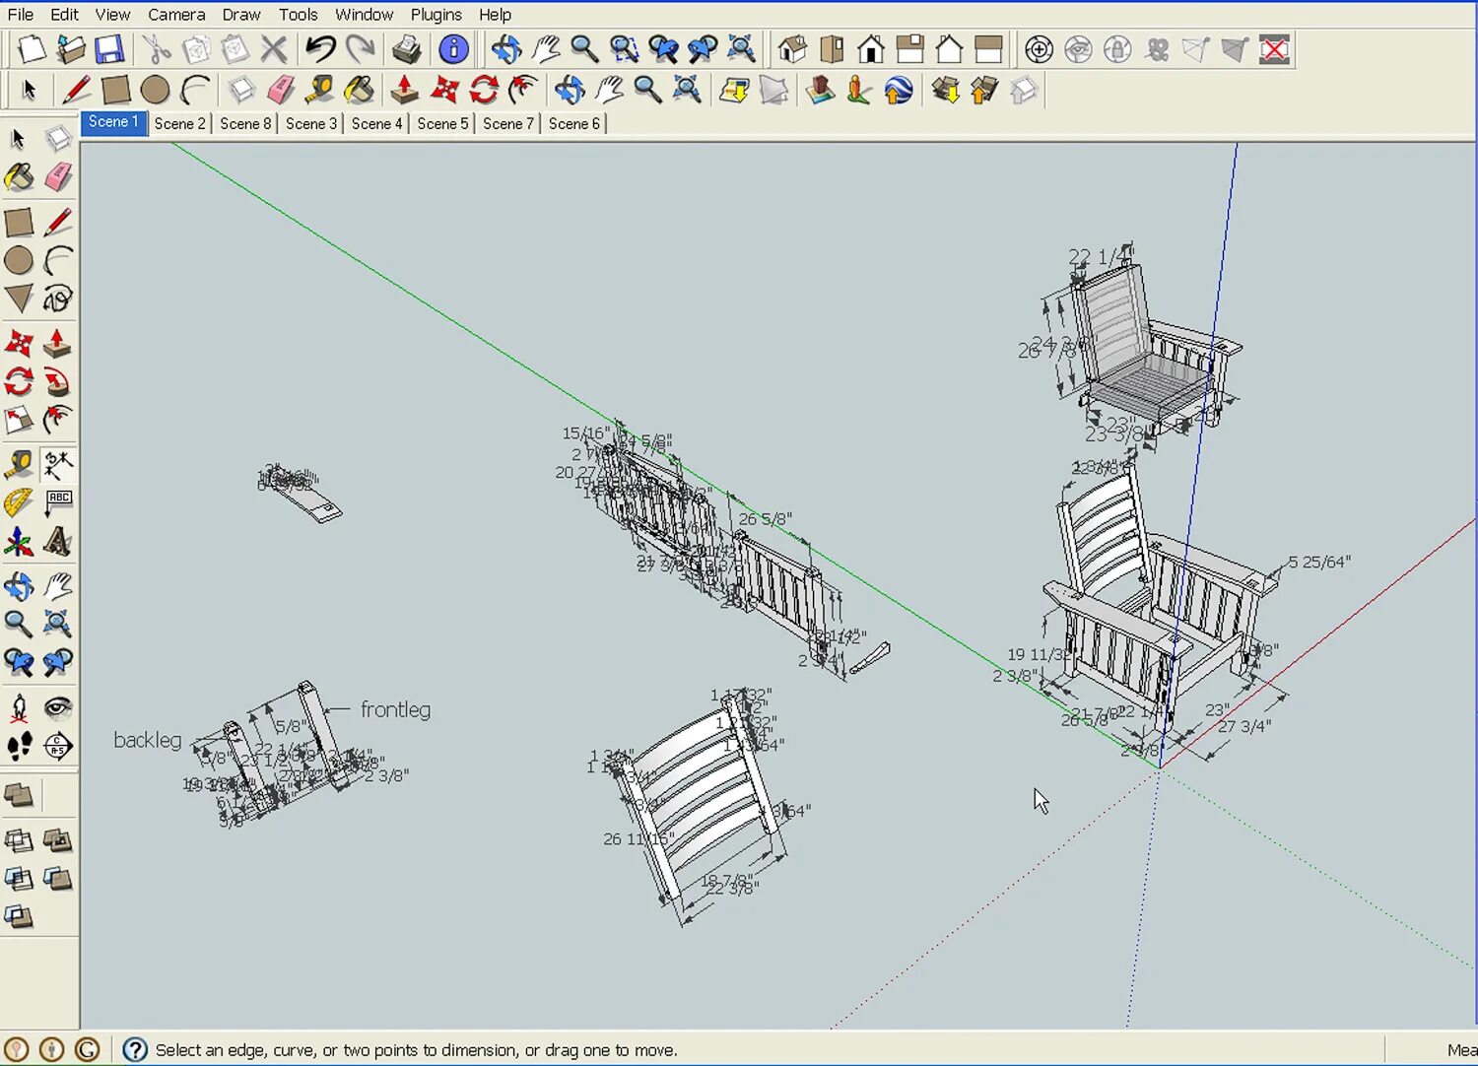Viewport: 1478px width, 1066px height.
Task: Click the 27 3/4" dimension text
Action: [x=1244, y=726]
